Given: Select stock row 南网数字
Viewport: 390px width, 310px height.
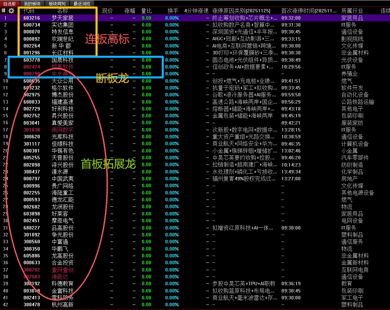Looking at the screenshot, I should click(x=195, y=130).
